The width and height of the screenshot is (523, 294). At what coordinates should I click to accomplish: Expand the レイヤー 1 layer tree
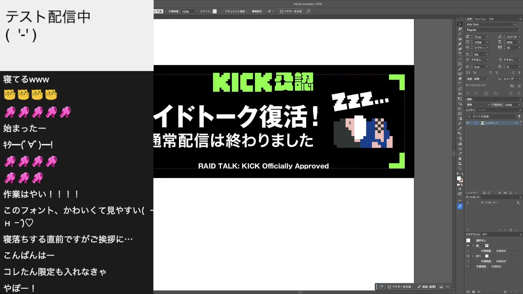pos(477,123)
